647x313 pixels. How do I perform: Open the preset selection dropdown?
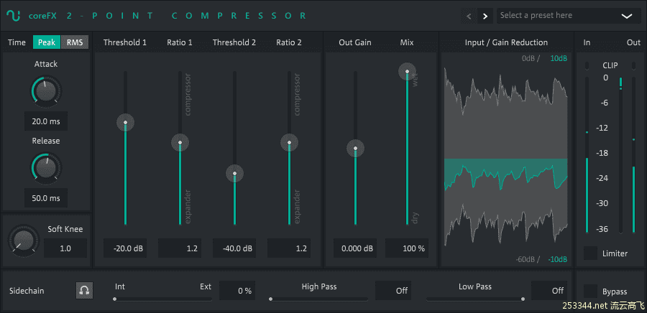click(x=567, y=16)
